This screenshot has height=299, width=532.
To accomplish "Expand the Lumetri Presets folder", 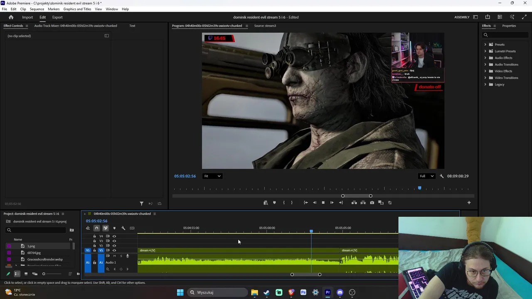I will [485, 51].
